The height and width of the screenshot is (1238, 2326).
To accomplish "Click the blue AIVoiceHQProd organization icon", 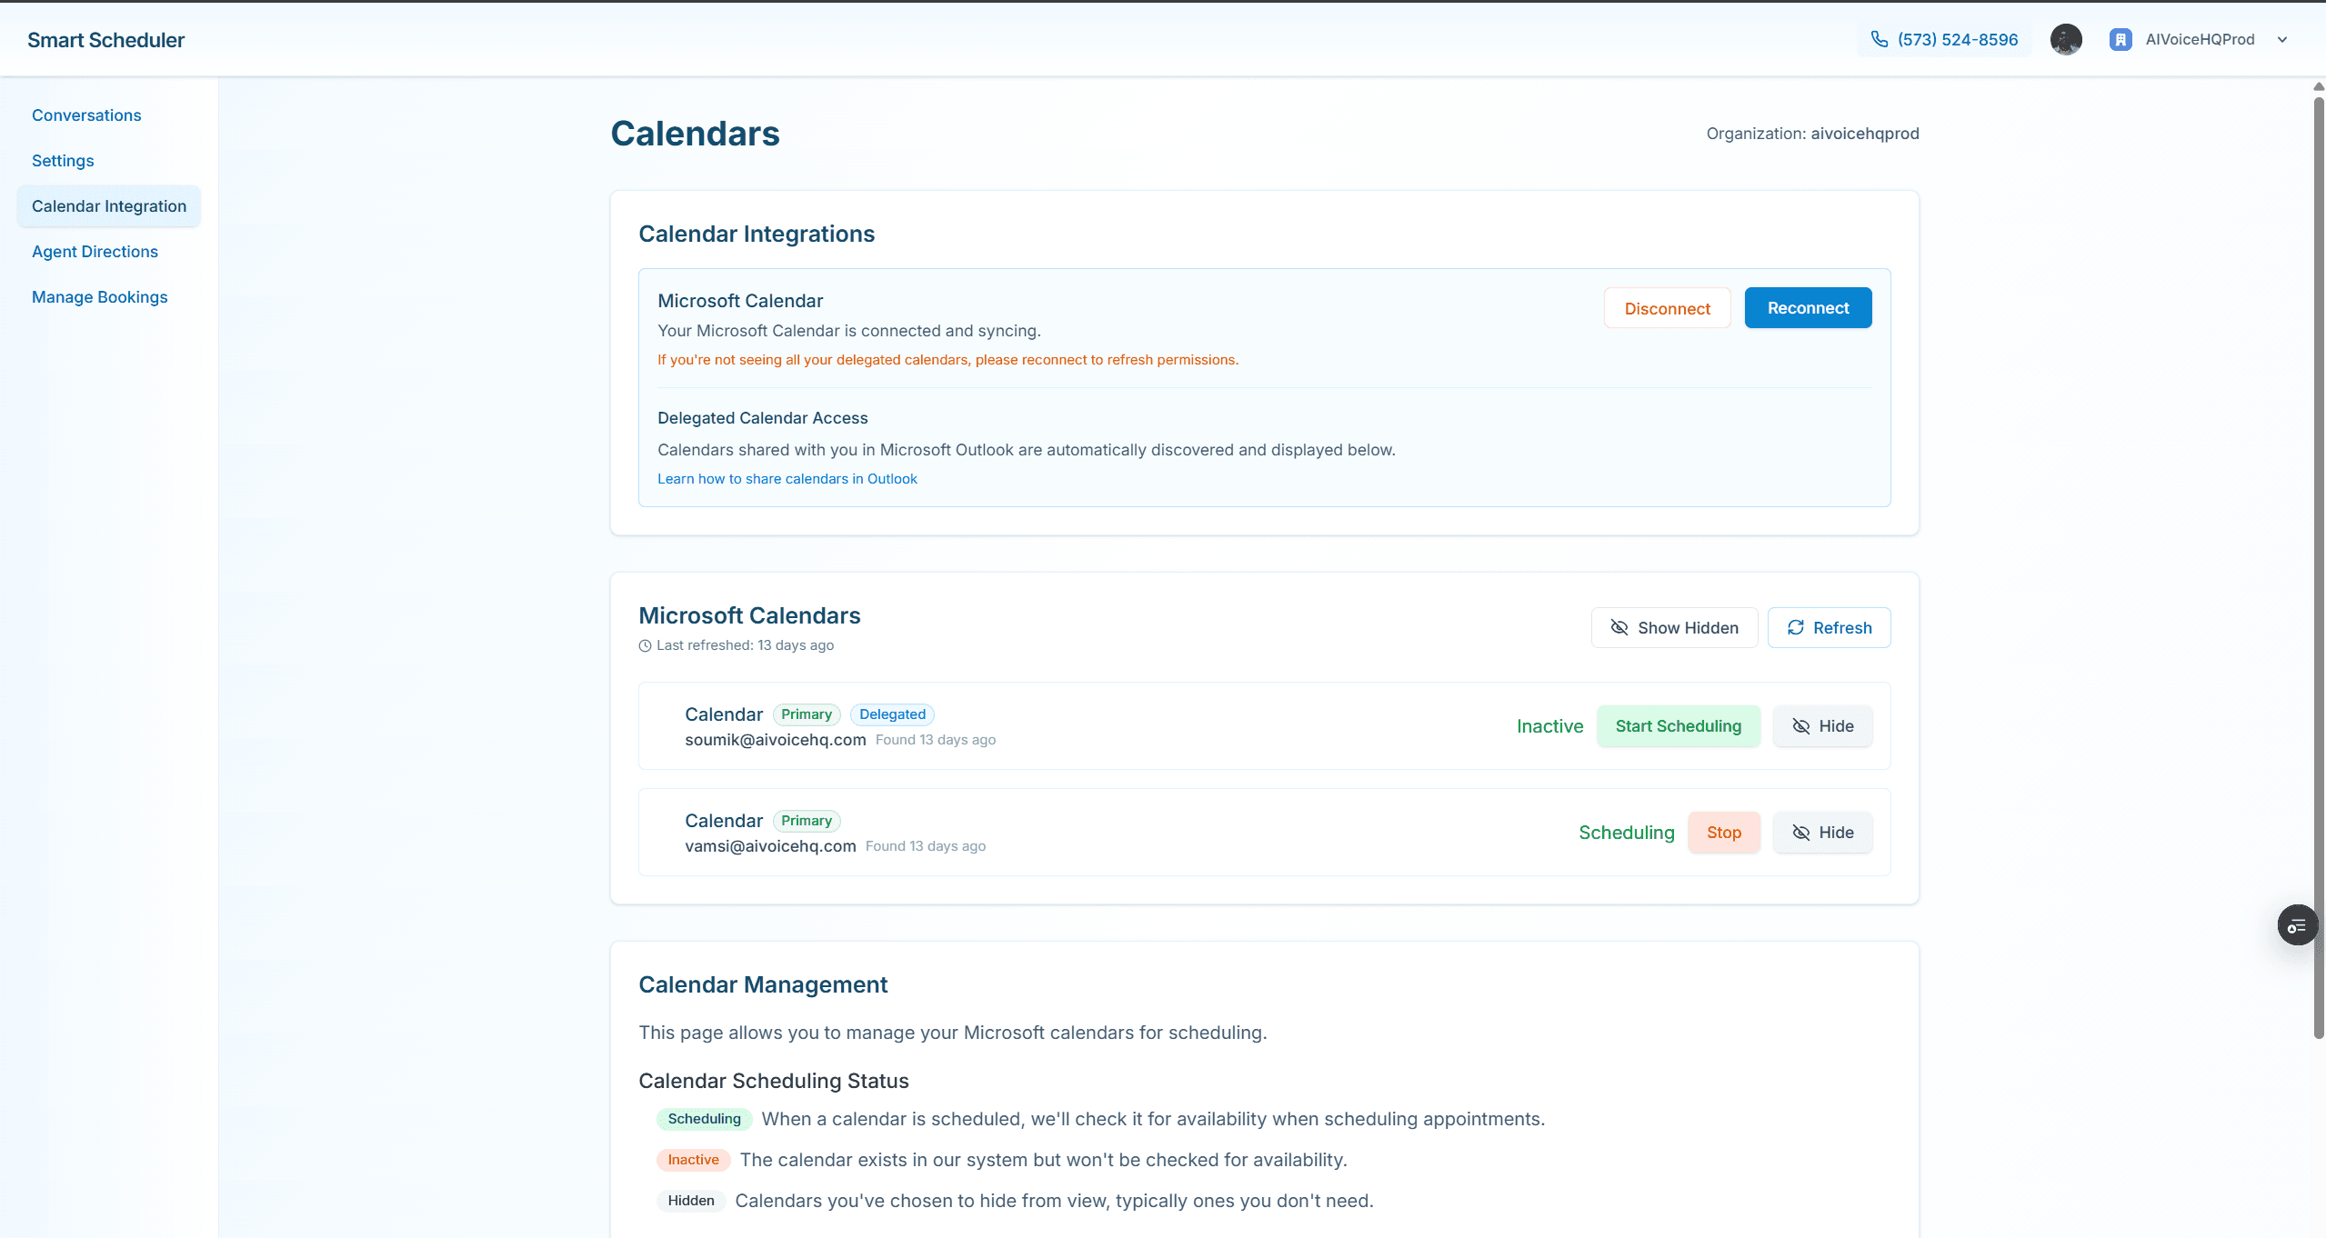I will click(2120, 39).
